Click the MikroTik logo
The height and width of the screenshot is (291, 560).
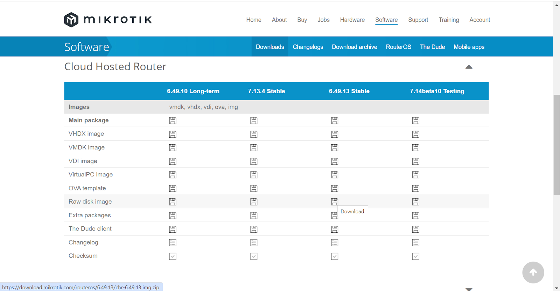click(108, 20)
